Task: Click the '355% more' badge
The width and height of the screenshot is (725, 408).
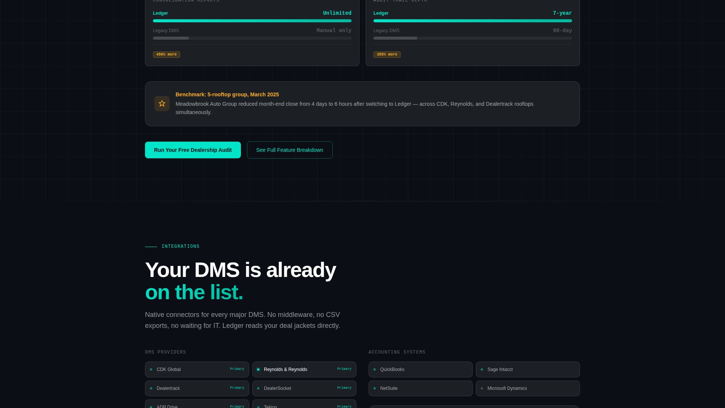Action: (387, 54)
